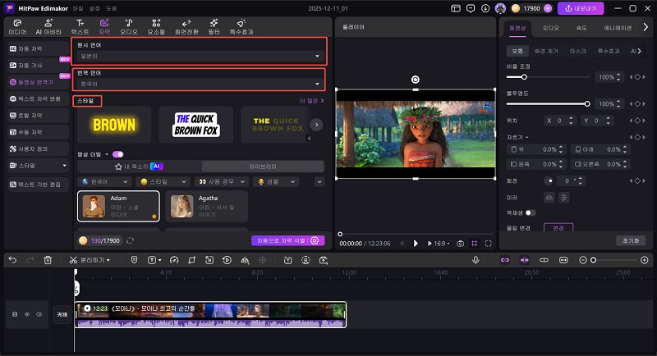Switch to the 애니메이션 animation tab
The image size is (657, 356).
click(618, 28)
